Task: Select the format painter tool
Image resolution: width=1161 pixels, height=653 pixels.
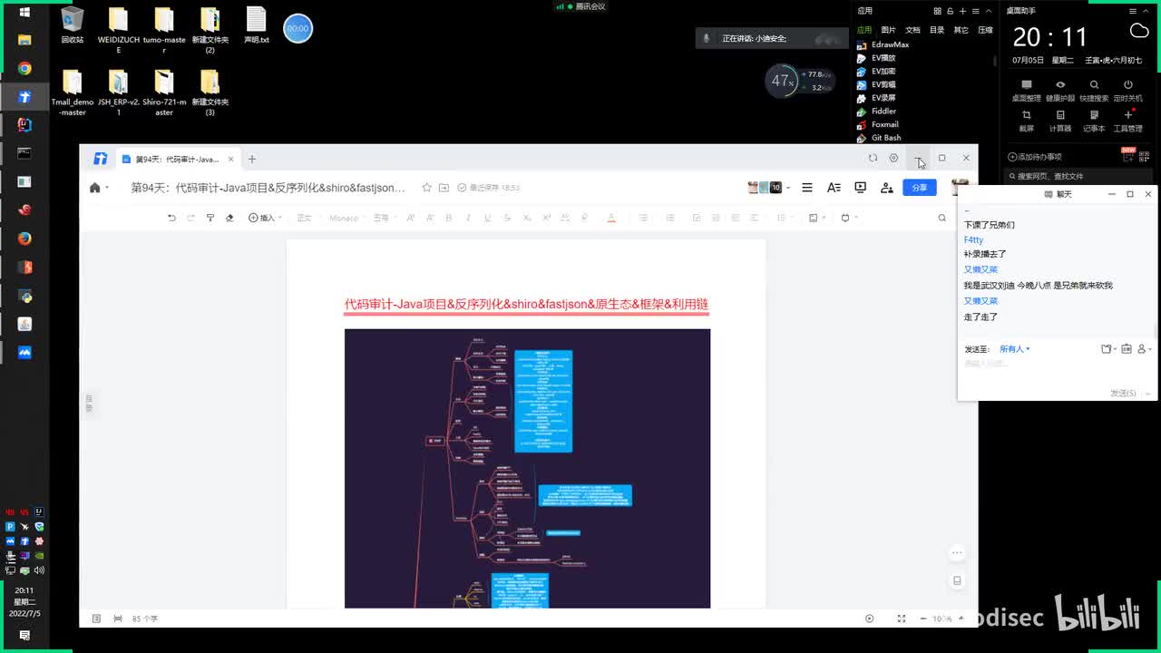Action: pos(210,218)
